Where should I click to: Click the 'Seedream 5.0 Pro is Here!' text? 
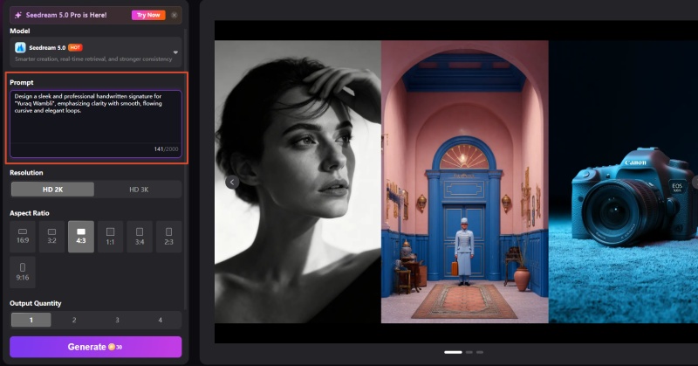[x=66, y=15]
